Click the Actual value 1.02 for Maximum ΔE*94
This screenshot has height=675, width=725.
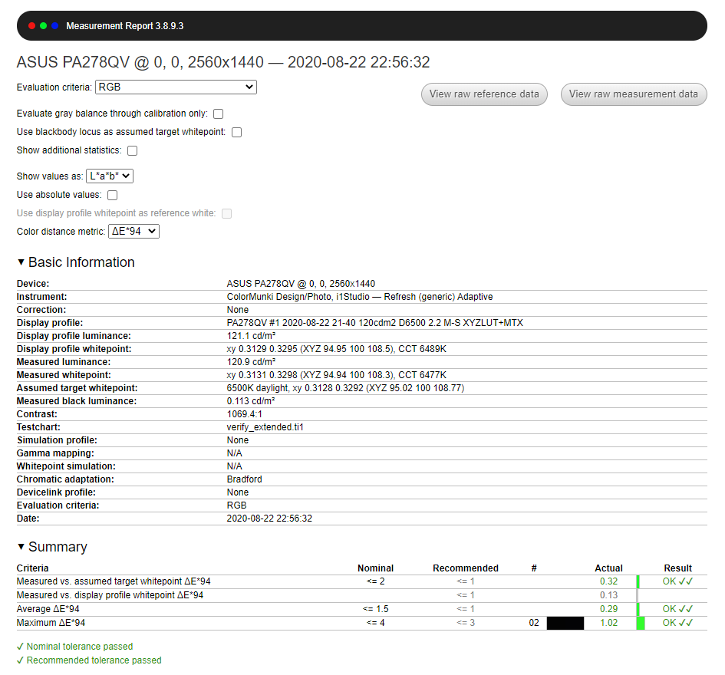(x=608, y=623)
